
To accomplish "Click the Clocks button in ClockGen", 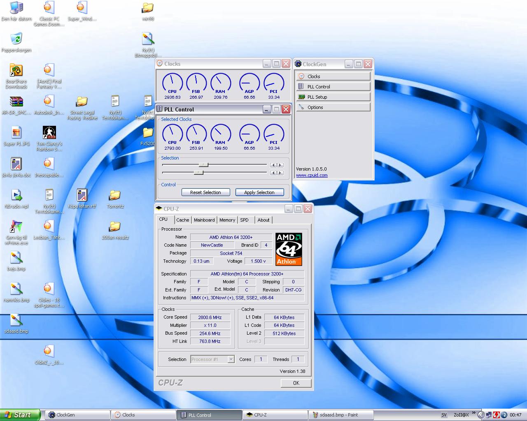I will (333, 76).
